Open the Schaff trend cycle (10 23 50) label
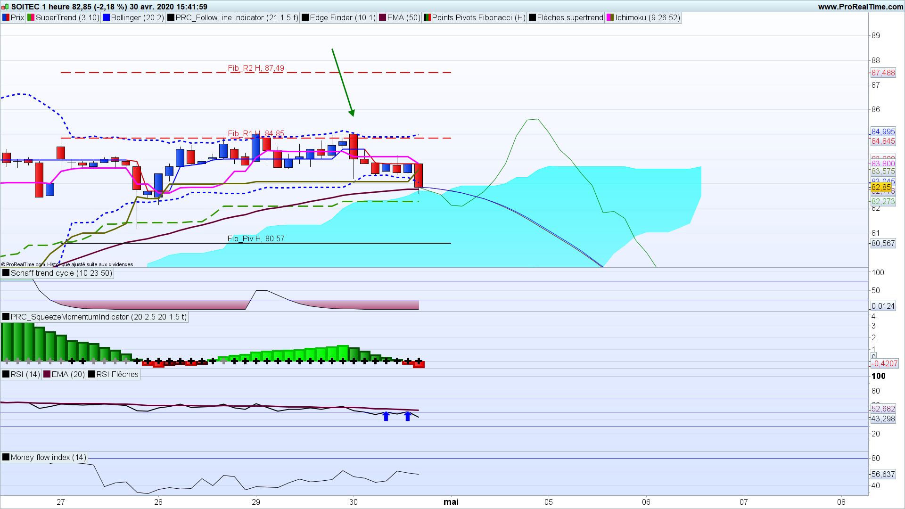905x509 pixels. [x=61, y=273]
